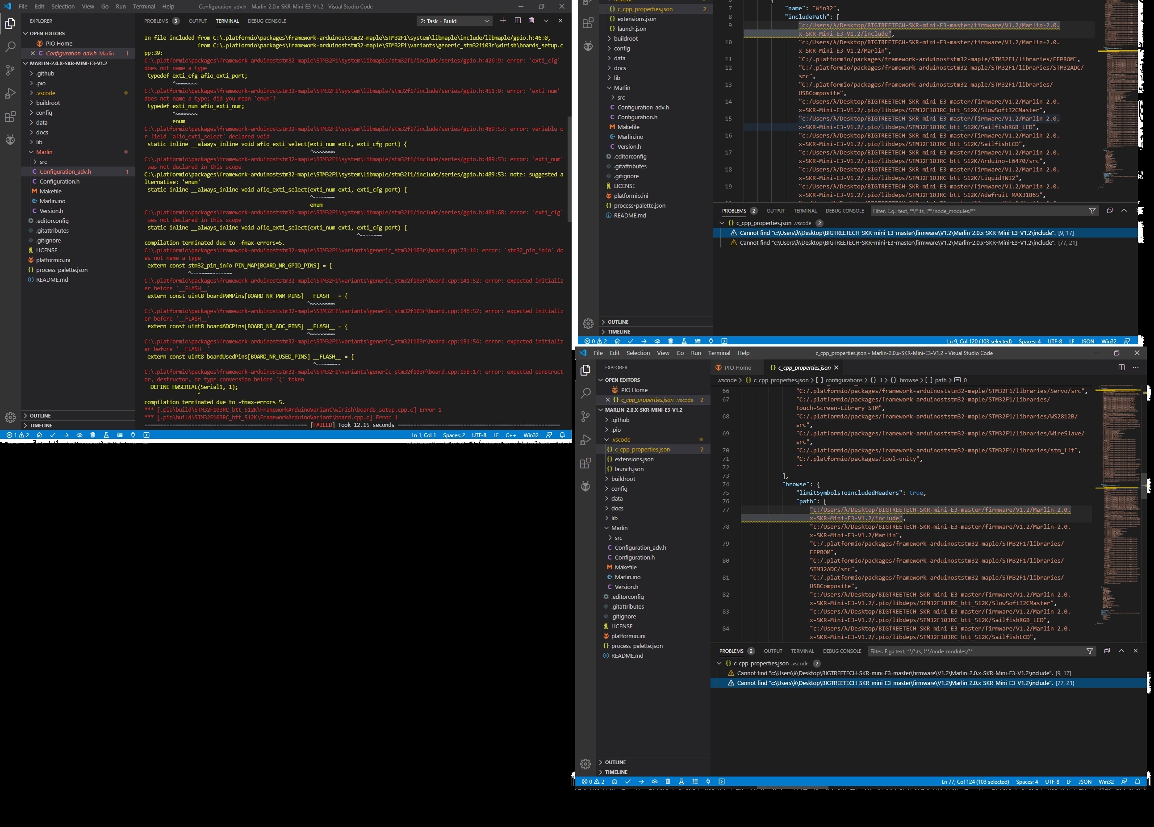Click PlatformIO alien icon in top-right window
Image resolution: width=1154 pixels, height=827 pixels.
(588, 46)
